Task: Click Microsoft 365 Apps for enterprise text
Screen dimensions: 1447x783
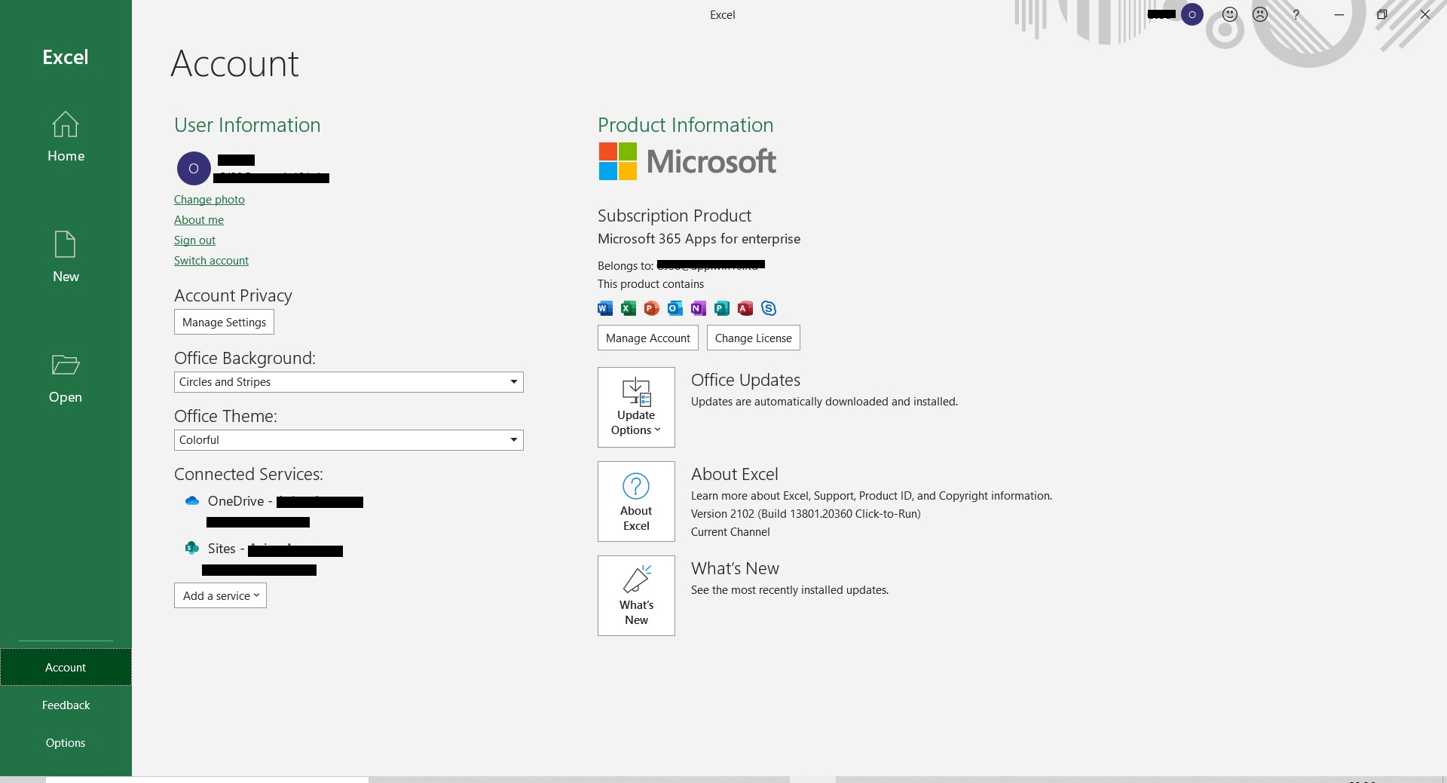Action: click(x=699, y=239)
